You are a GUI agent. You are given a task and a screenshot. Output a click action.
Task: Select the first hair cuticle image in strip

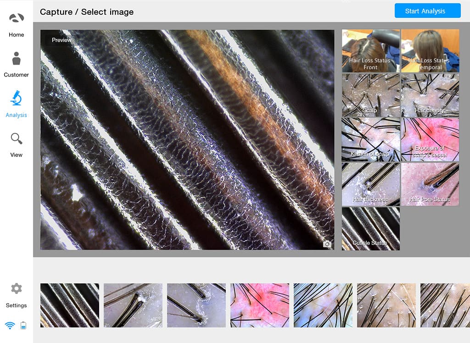(x=70, y=305)
